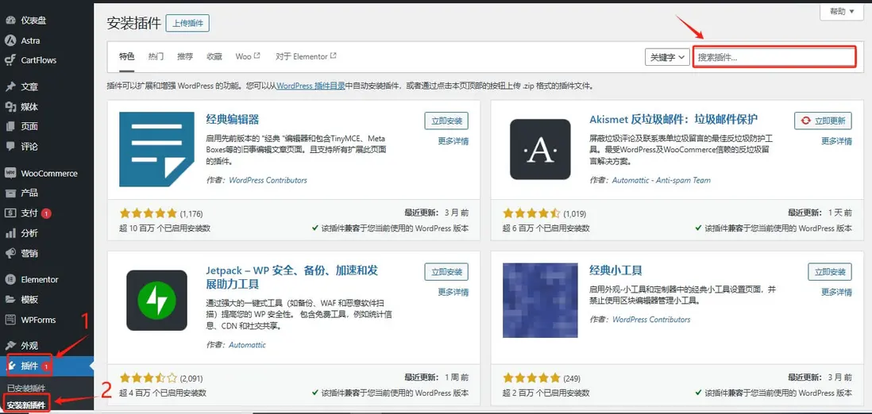Open Elementor via its sidebar icon
This screenshot has height=414, width=872.
coord(10,279)
